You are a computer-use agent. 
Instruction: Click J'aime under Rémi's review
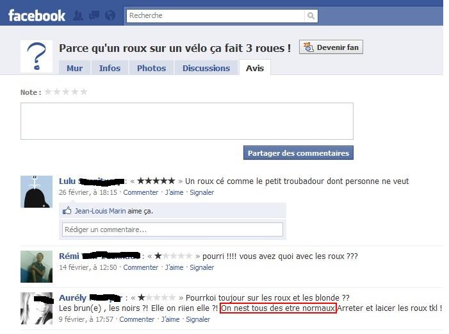coord(174,267)
